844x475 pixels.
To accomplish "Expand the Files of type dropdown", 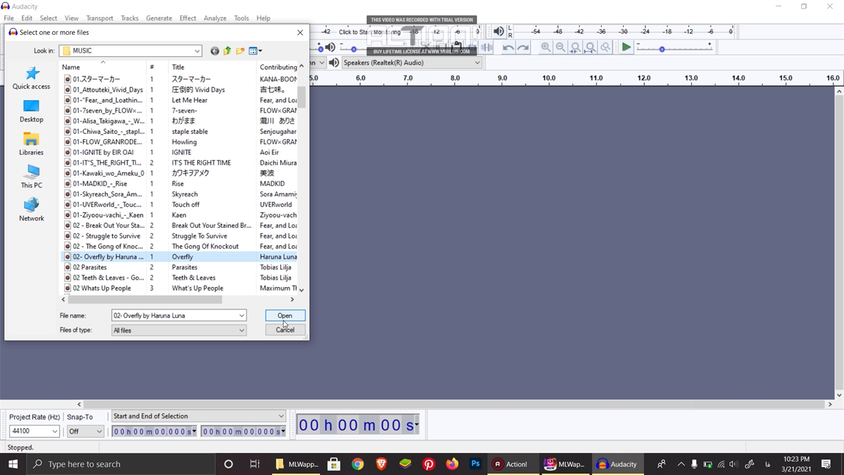I will point(241,330).
